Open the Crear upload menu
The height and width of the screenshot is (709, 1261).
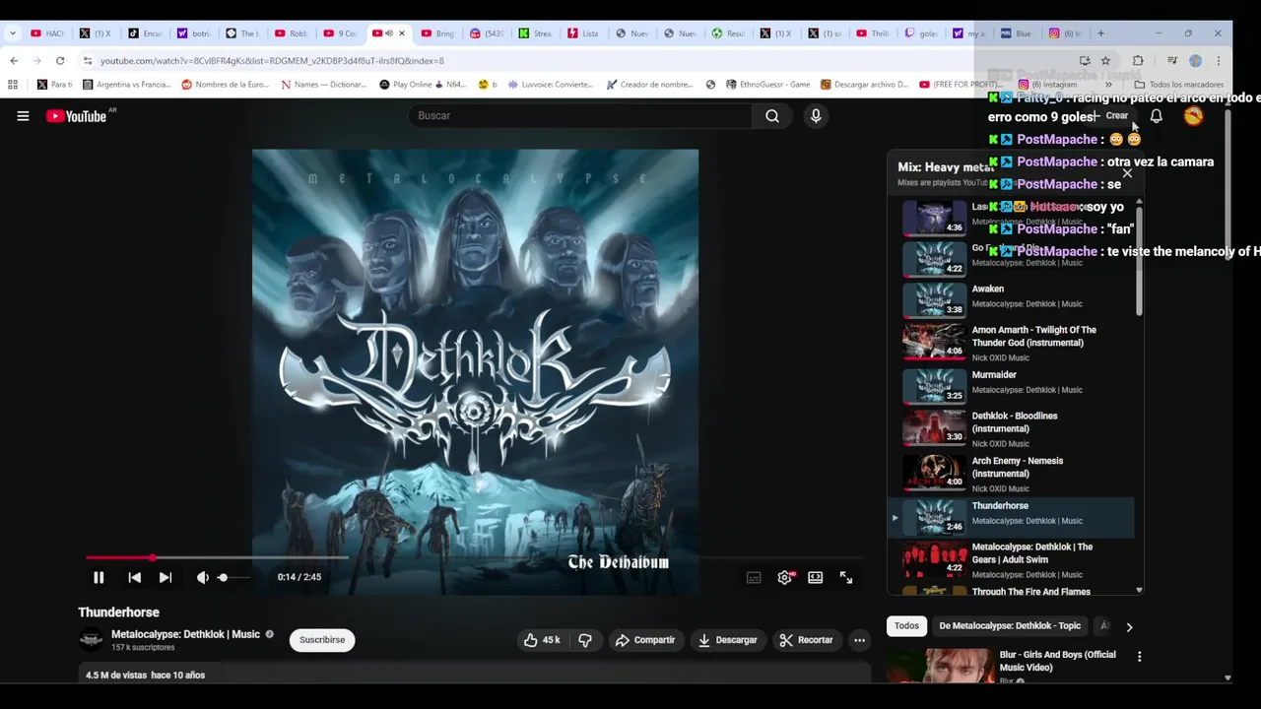(x=1109, y=116)
